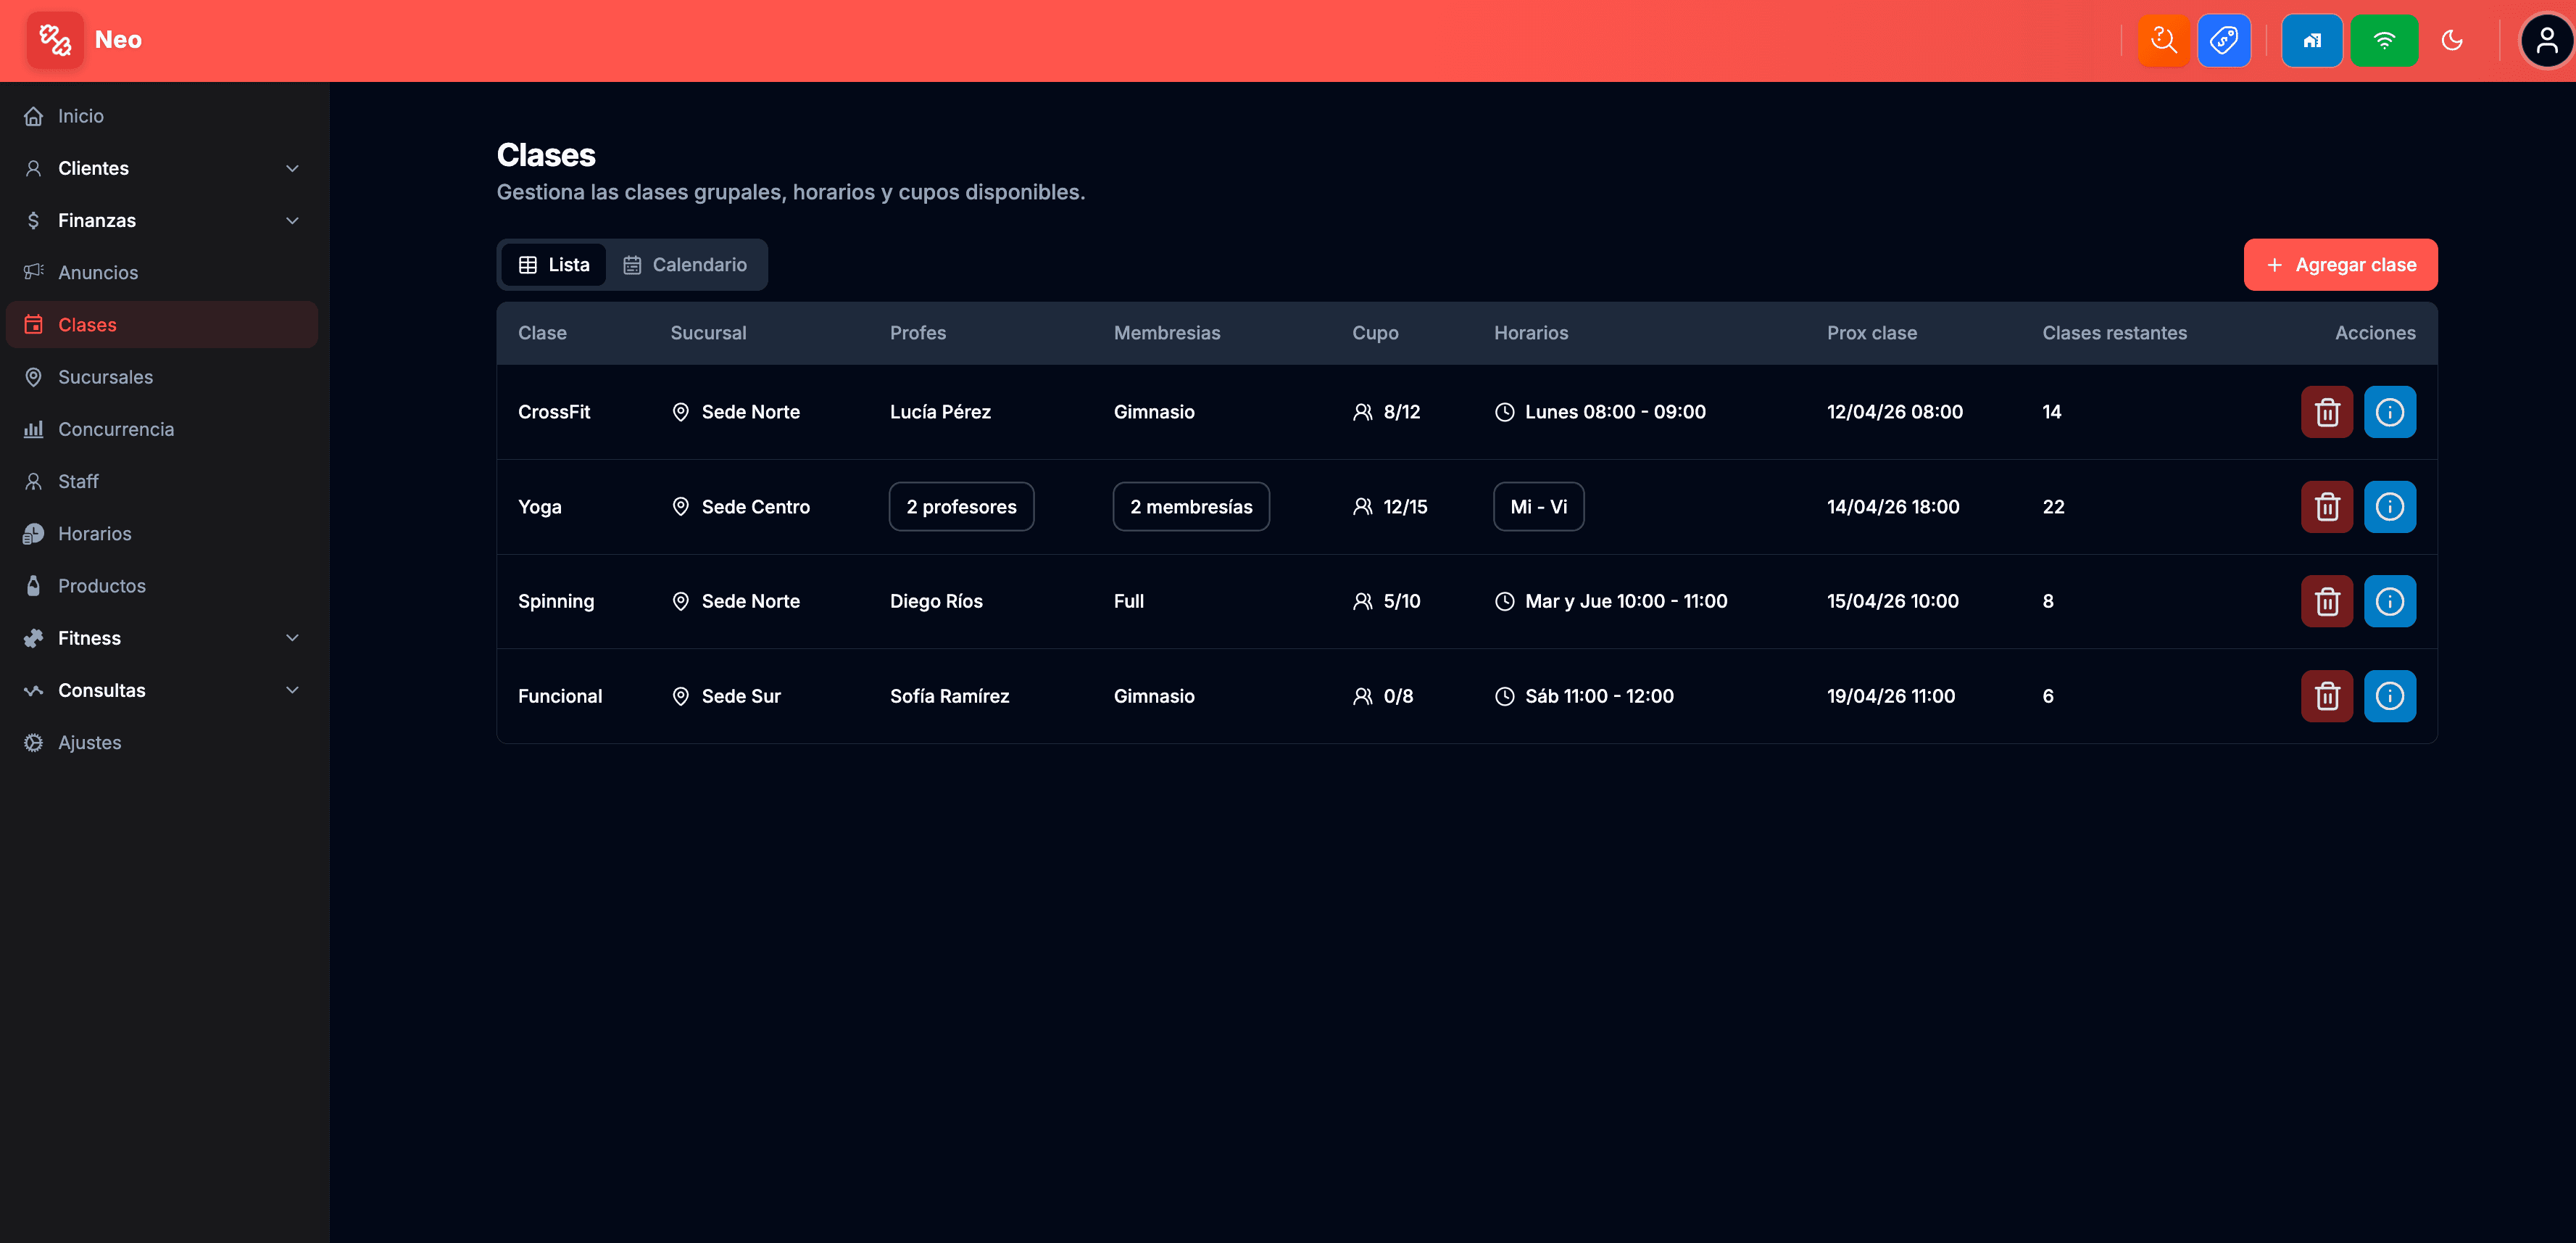Screen dimensions: 2576x1243
Task: Click the orange search icon in header
Action: 2163,41
